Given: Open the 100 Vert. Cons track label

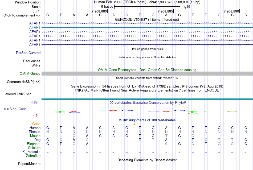Looking at the screenshot, I should point(15,109).
